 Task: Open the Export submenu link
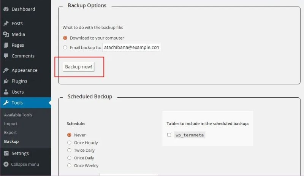pos(11,132)
